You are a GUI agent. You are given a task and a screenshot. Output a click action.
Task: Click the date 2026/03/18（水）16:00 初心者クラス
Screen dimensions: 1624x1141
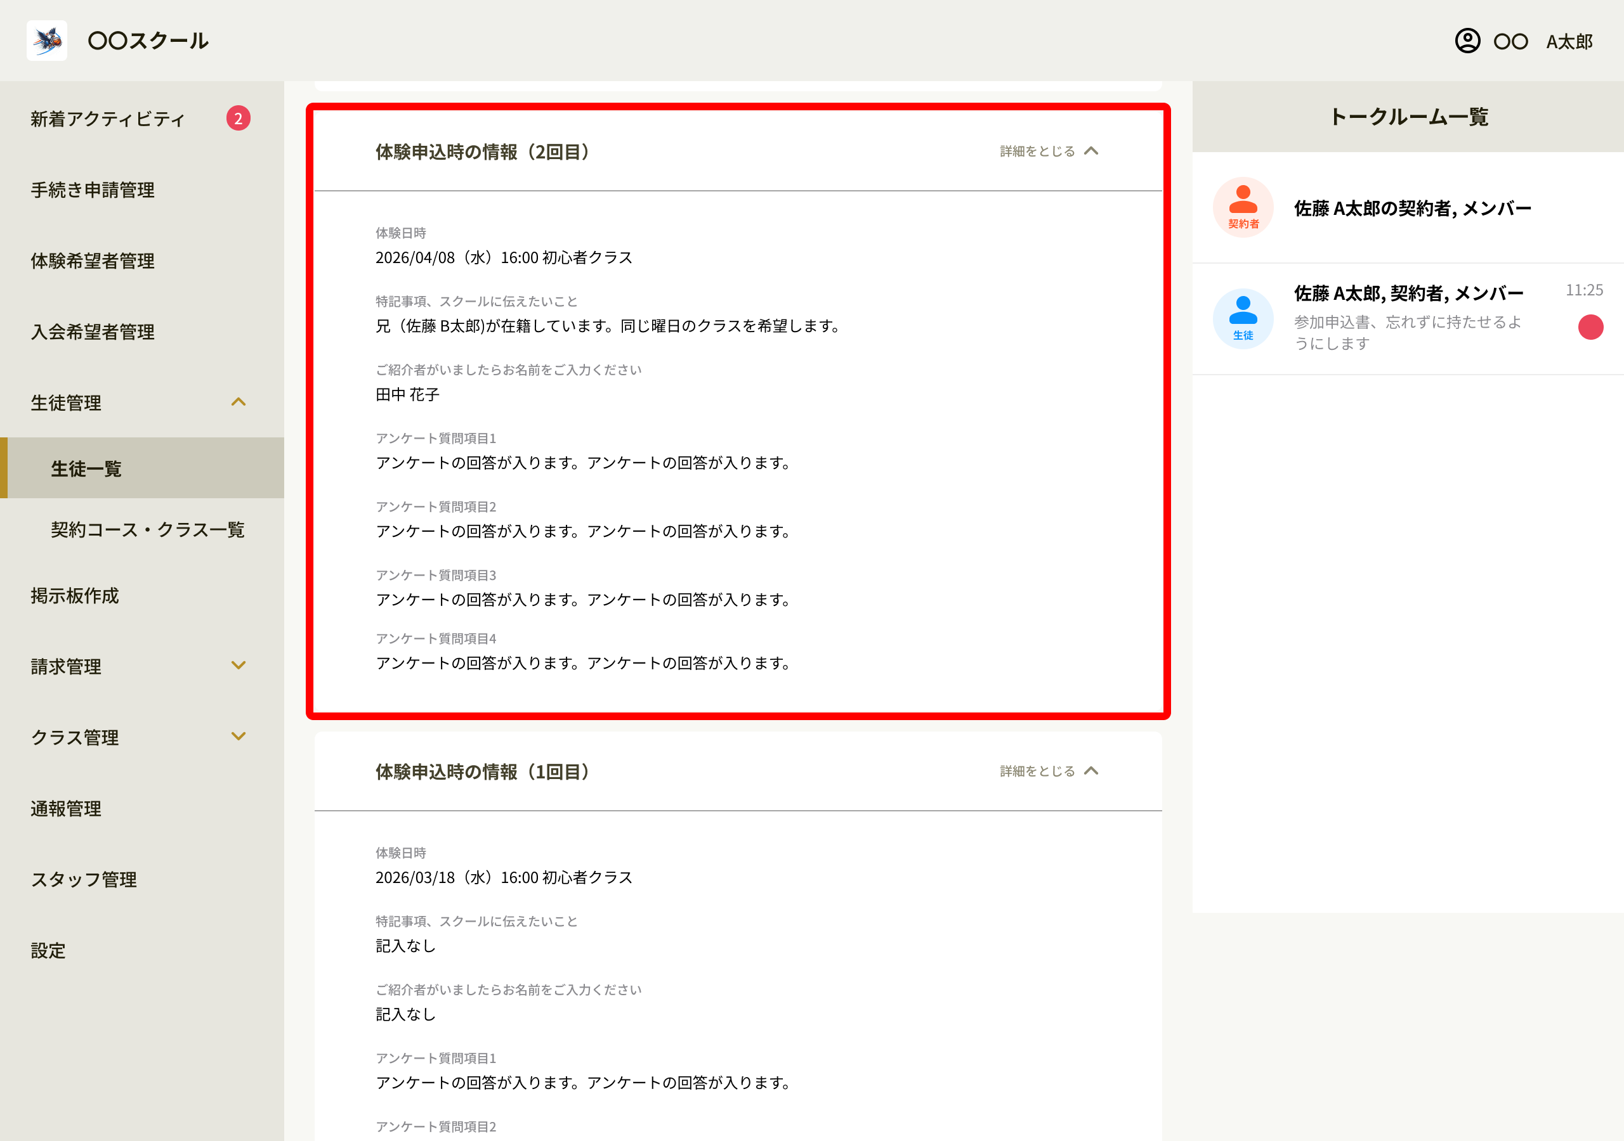click(x=504, y=877)
